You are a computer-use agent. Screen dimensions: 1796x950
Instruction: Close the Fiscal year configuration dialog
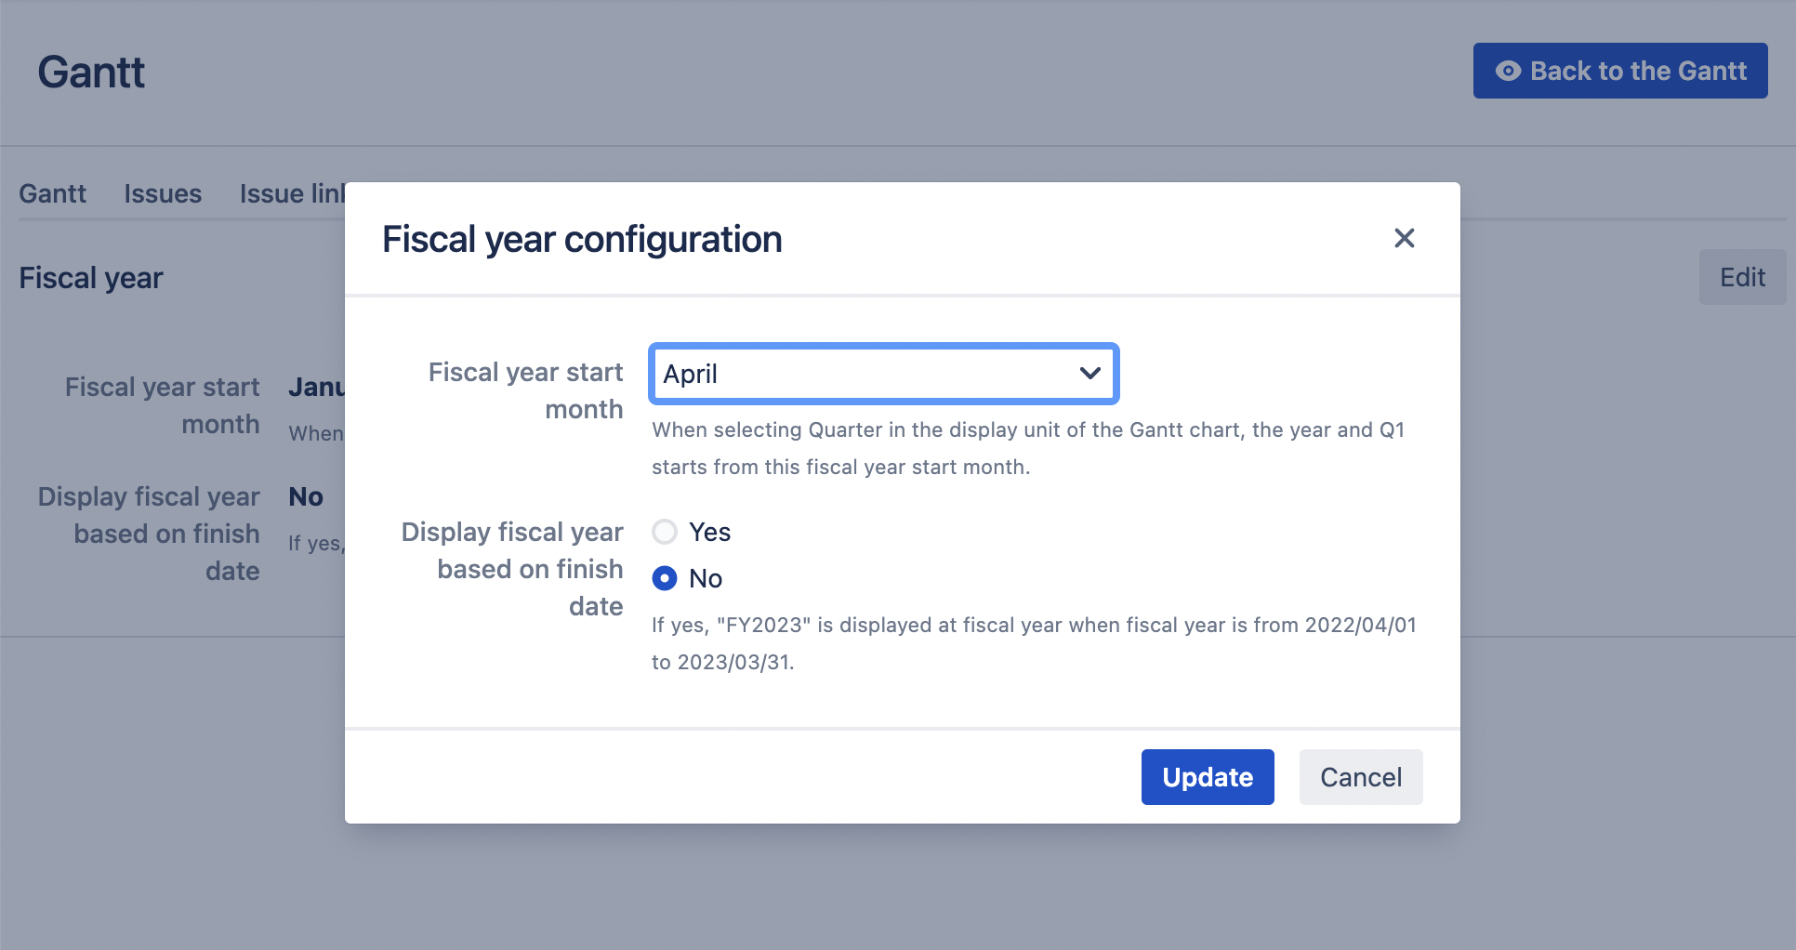1404,238
